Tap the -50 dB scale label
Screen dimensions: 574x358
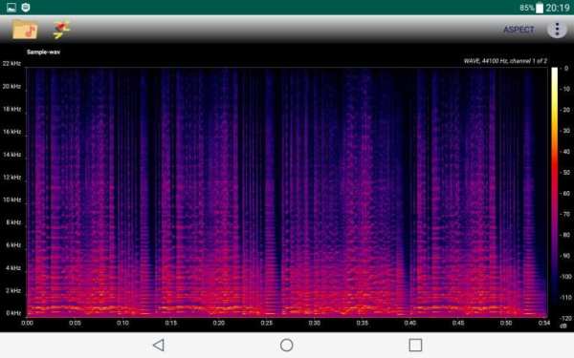(x=565, y=173)
